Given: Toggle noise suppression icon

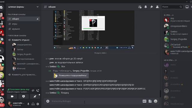Looking at the screenshot, I should coord(33,91).
